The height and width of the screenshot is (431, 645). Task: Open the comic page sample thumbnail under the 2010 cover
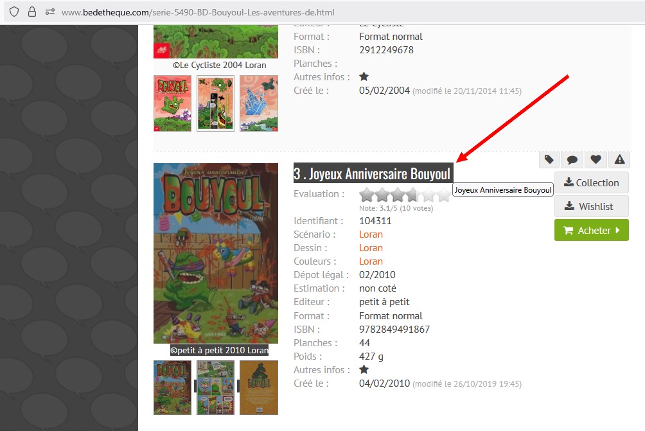click(x=216, y=387)
